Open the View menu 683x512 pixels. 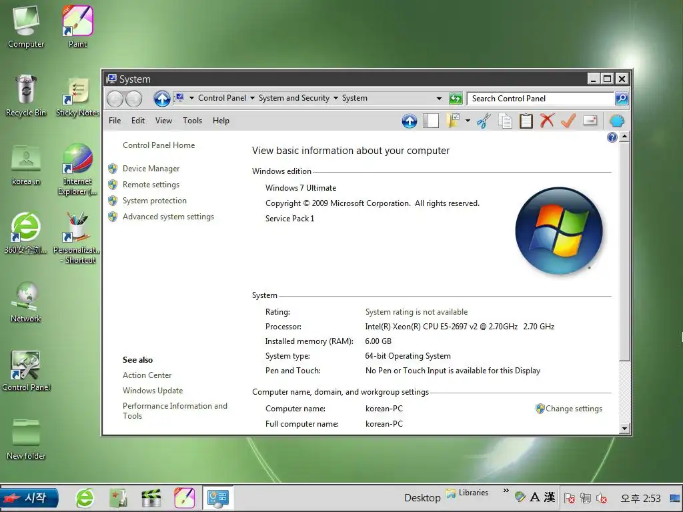[164, 121]
